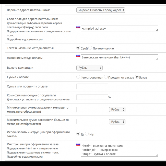Click the order instruction textarea
Viewport: 166px width, 166px height.
(119, 150)
